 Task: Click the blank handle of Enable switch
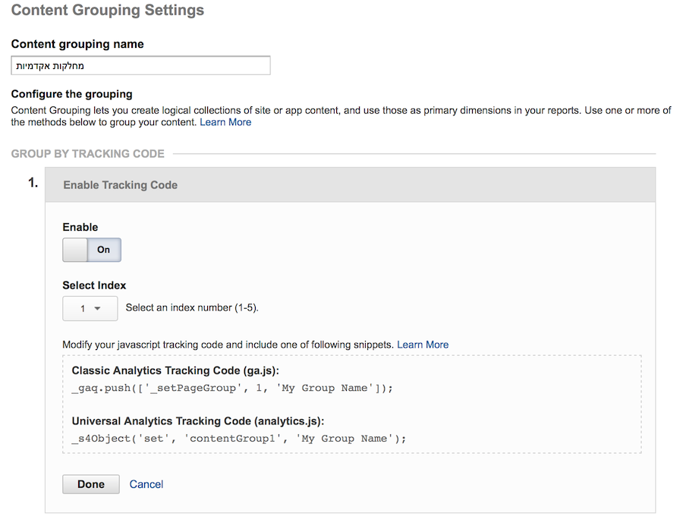[75, 250]
